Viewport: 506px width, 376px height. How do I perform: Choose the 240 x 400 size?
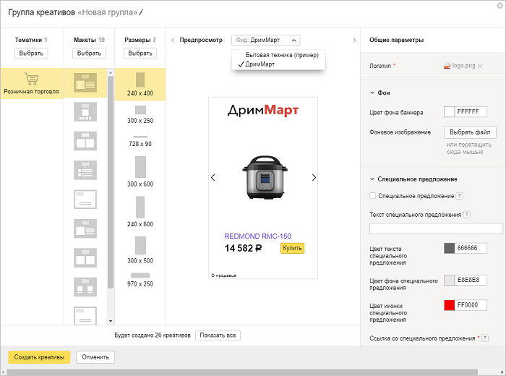coord(140,84)
